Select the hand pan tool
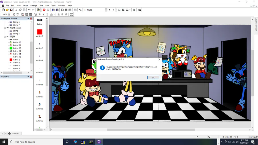Image resolution: width=258 pixels, height=145 pixels. (14, 14)
